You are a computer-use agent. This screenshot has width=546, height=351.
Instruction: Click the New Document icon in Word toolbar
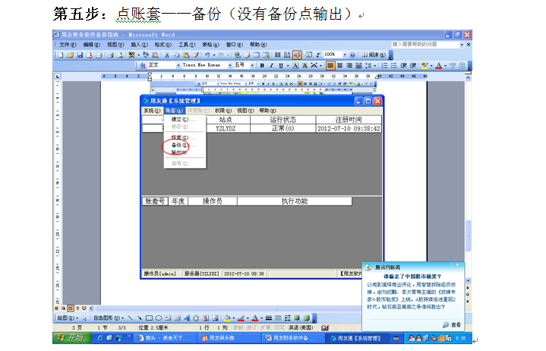point(61,55)
